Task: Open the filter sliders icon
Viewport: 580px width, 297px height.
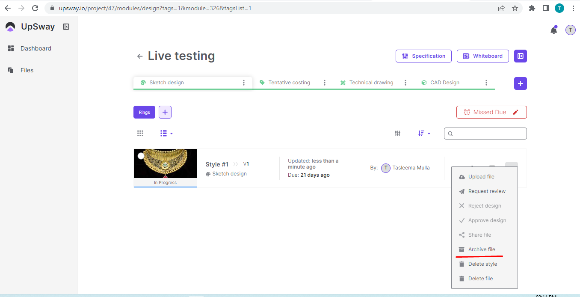Action: [397, 134]
